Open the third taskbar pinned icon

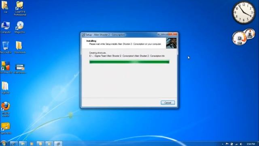[x=32, y=144]
